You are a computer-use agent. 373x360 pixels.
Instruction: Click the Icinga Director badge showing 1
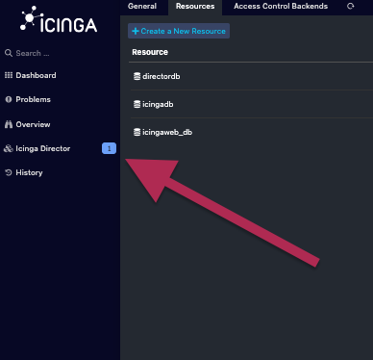coord(109,148)
